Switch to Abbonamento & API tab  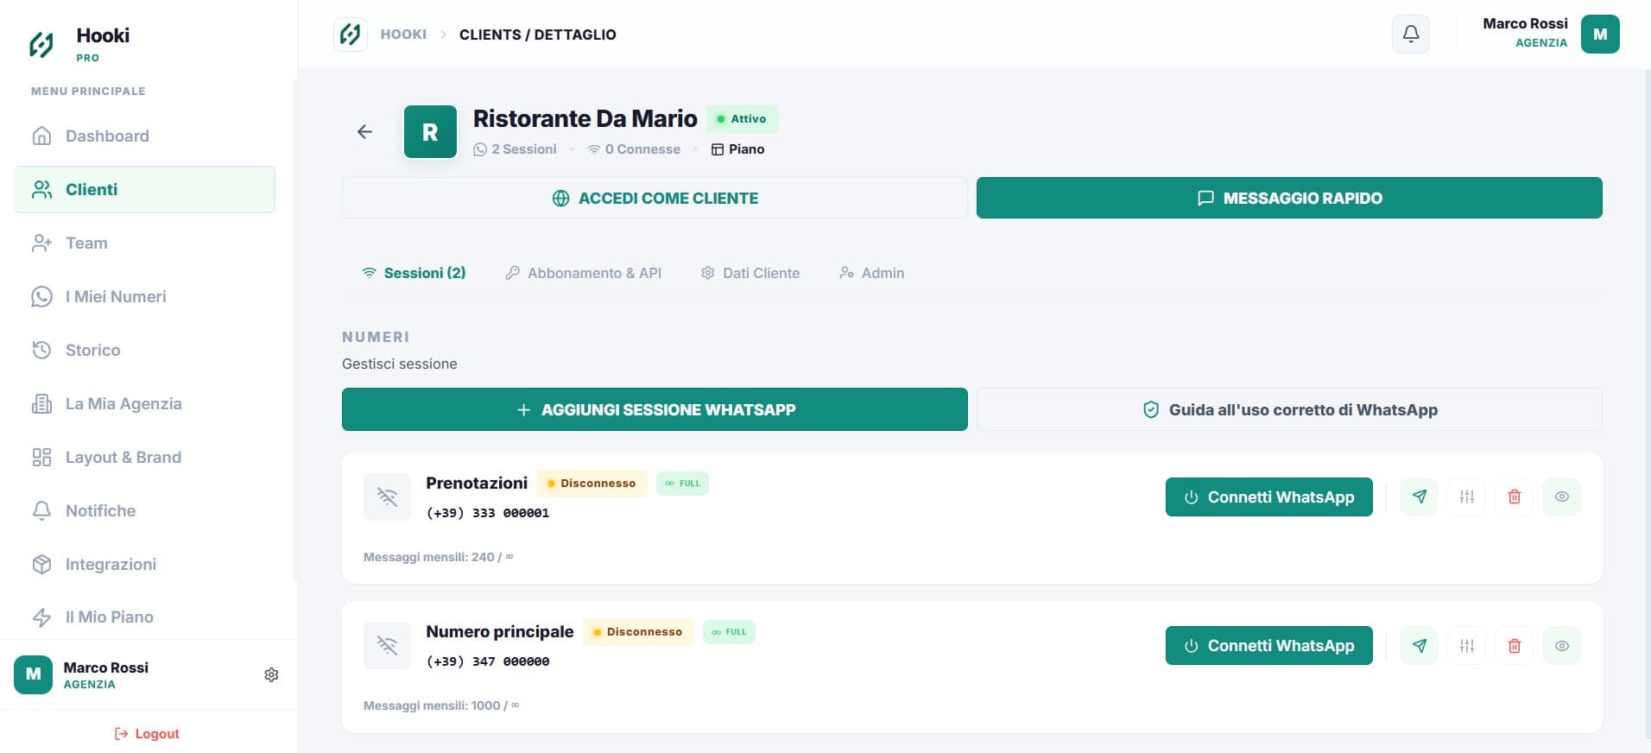pyautogui.click(x=583, y=273)
